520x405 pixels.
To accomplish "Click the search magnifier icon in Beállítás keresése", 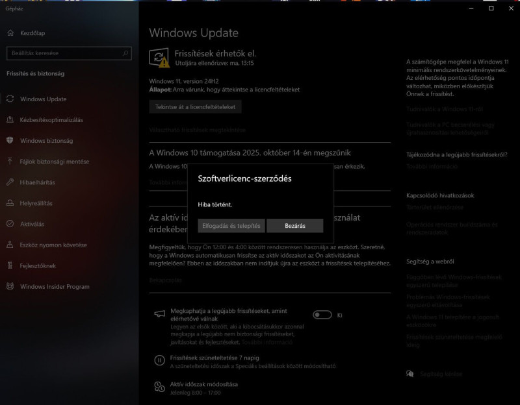I will pyautogui.click(x=125, y=53).
